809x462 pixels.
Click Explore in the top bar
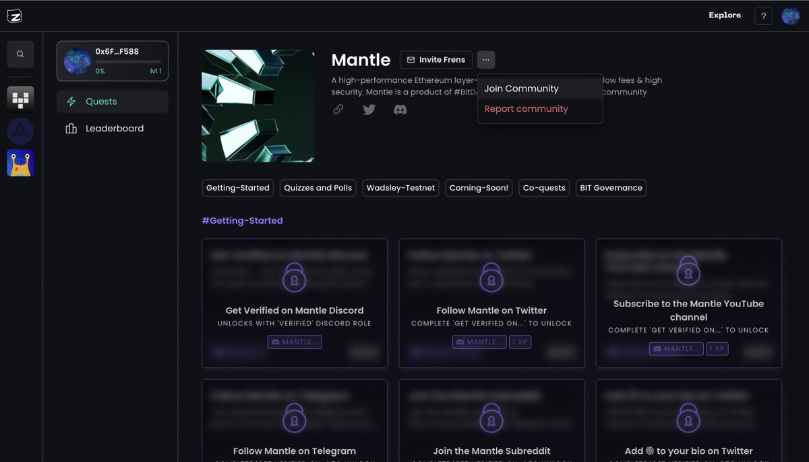tap(725, 15)
